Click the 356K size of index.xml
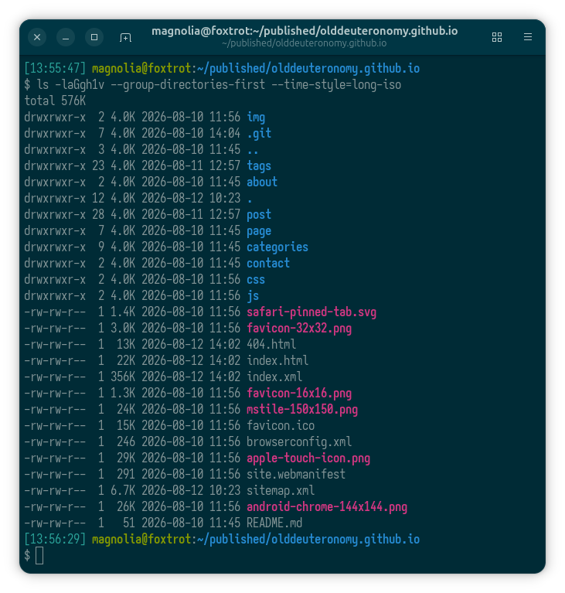565x593 pixels. click(x=123, y=377)
